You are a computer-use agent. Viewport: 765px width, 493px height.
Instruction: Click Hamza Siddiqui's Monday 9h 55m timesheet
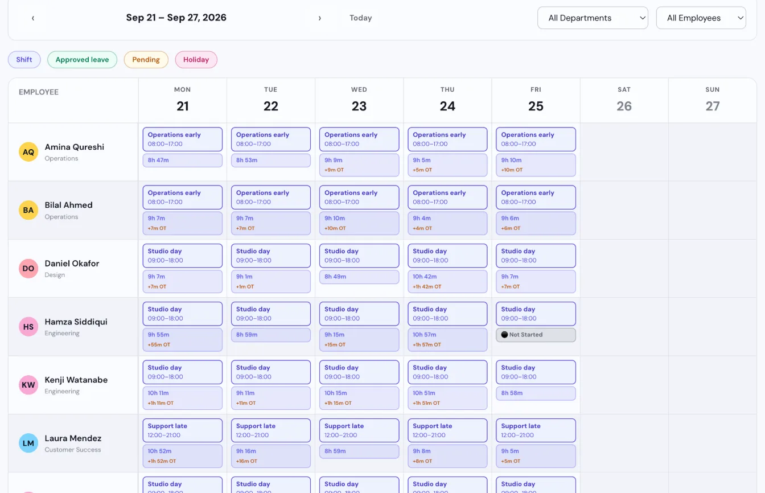click(183, 339)
